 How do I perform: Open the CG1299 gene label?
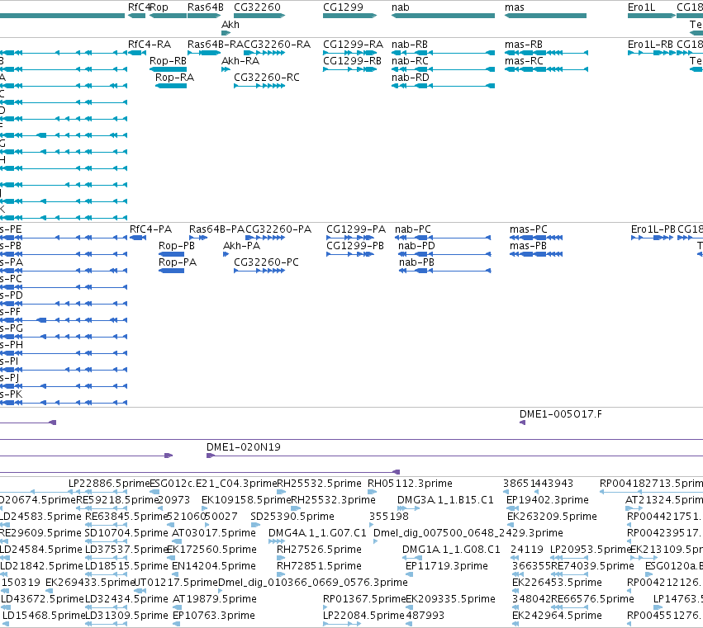tap(343, 7)
